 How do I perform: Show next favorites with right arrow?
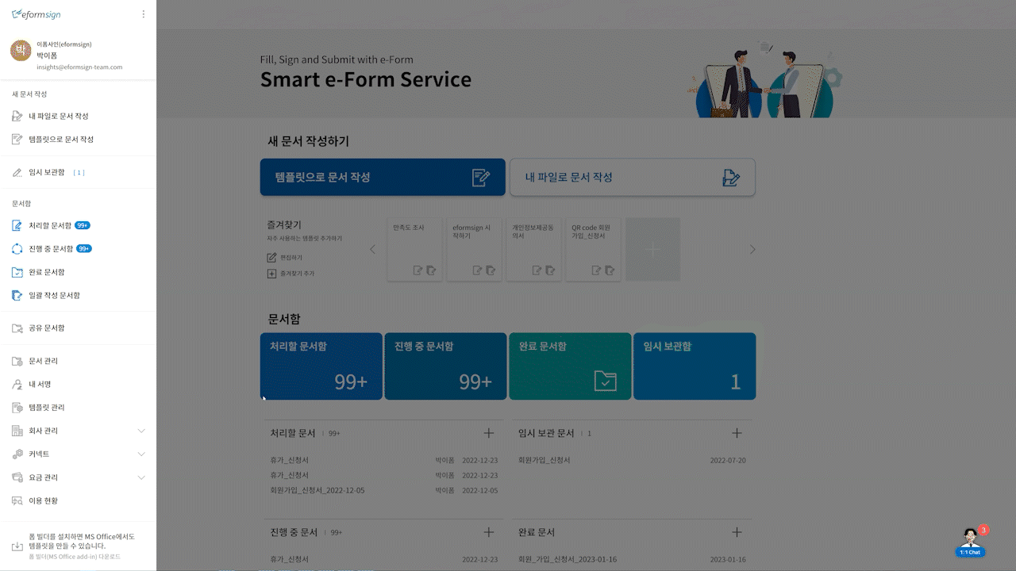click(x=752, y=249)
